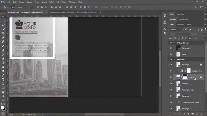Select the Crop tool
Screen dimensions: 207x116
[x=3, y=34]
